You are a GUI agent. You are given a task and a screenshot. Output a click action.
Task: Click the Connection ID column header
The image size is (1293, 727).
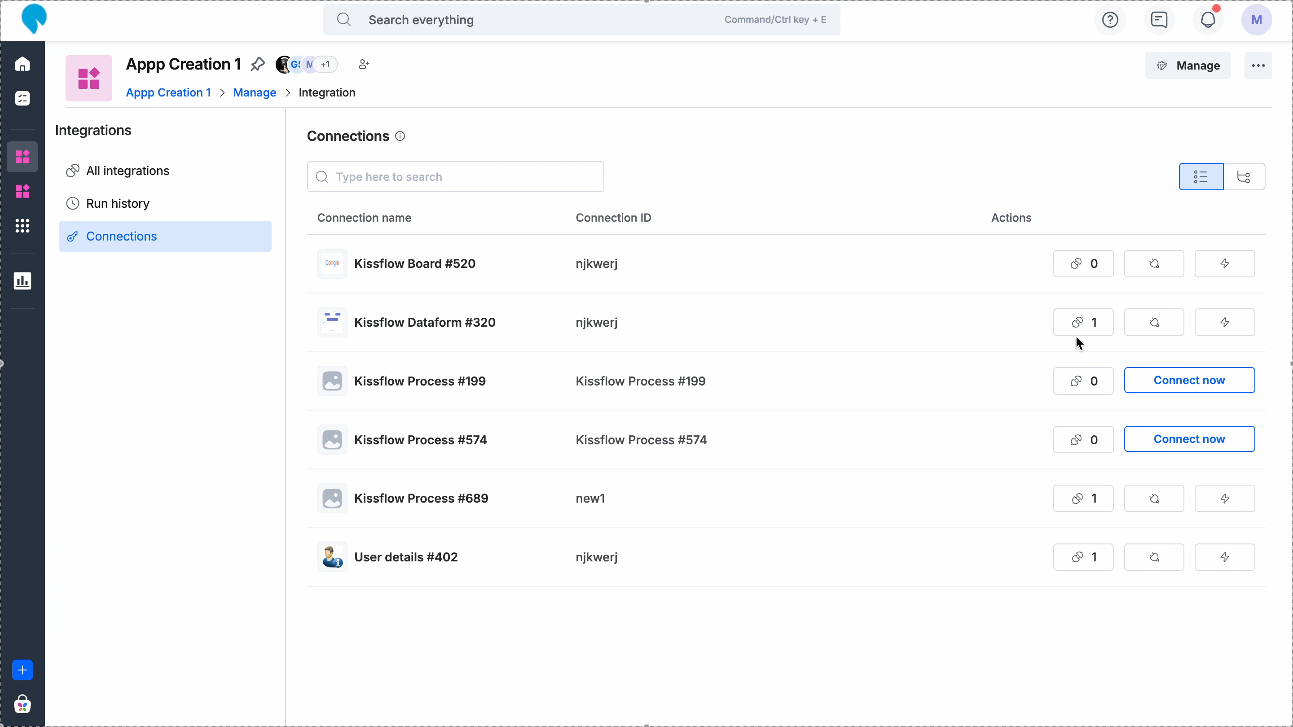pos(613,218)
